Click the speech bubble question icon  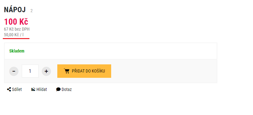pyautogui.click(x=58, y=89)
